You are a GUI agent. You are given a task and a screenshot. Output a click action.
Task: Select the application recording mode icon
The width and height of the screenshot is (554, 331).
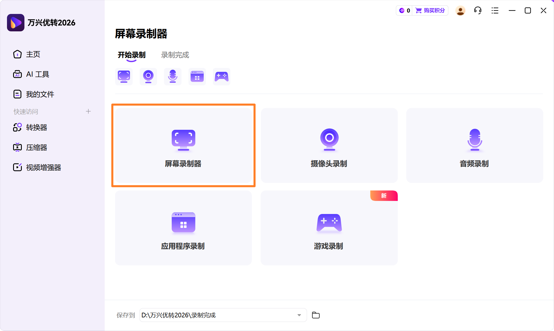197,76
